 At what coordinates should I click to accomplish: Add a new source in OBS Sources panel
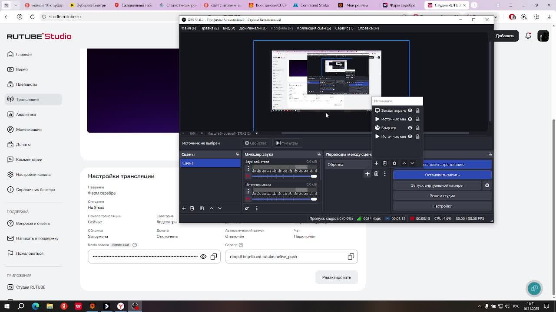[376, 163]
